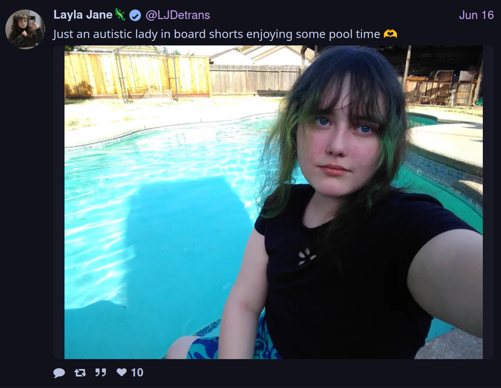Click the tweet text about pool time
Viewport: 501px width, 388px height.
tap(225, 34)
